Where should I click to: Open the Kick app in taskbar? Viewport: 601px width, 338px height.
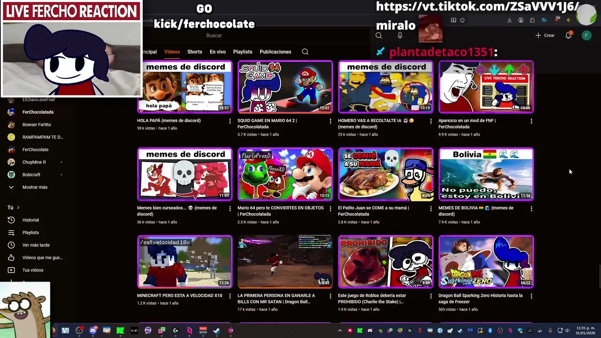120,330
